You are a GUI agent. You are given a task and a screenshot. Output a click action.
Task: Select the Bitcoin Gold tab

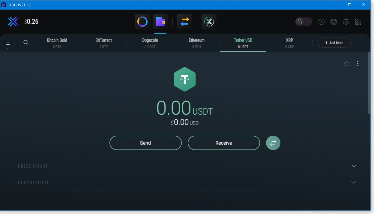[57, 43]
